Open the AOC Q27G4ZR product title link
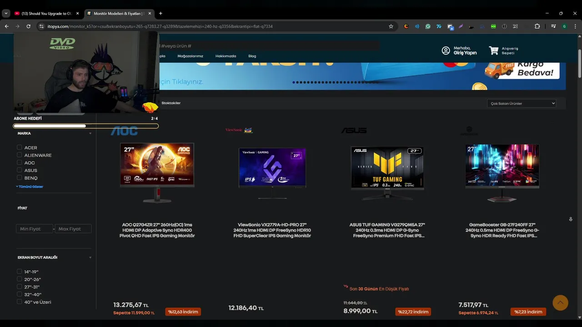The height and width of the screenshot is (327, 582). pyautogui.click(x=157, y=230)
